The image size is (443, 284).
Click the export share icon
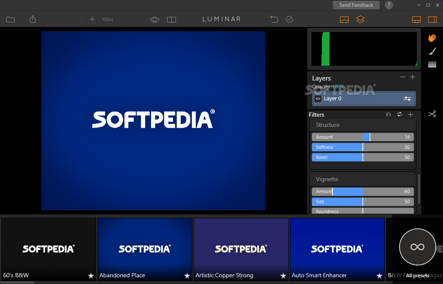coord(33,19)
